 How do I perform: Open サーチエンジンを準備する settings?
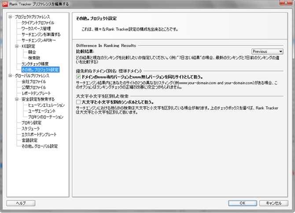click(41, 35)
